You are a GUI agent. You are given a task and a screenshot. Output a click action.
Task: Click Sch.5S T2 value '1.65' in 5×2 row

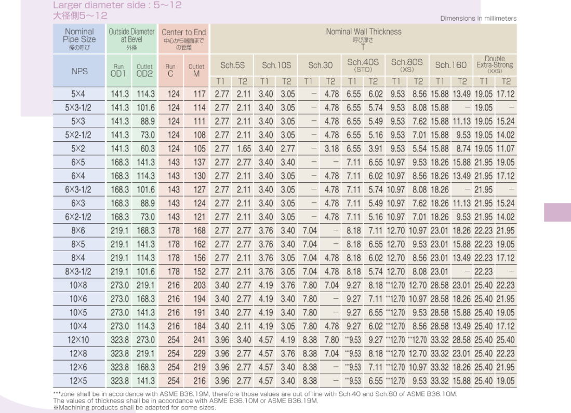[x=244, y=149]
